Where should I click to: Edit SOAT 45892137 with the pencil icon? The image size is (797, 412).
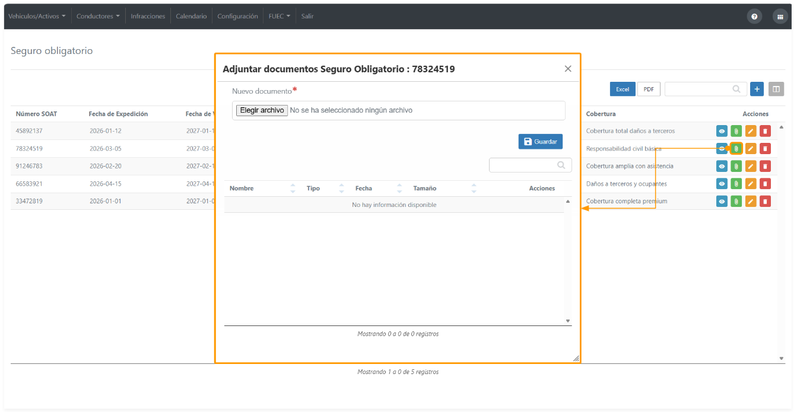tap(751, 131)
